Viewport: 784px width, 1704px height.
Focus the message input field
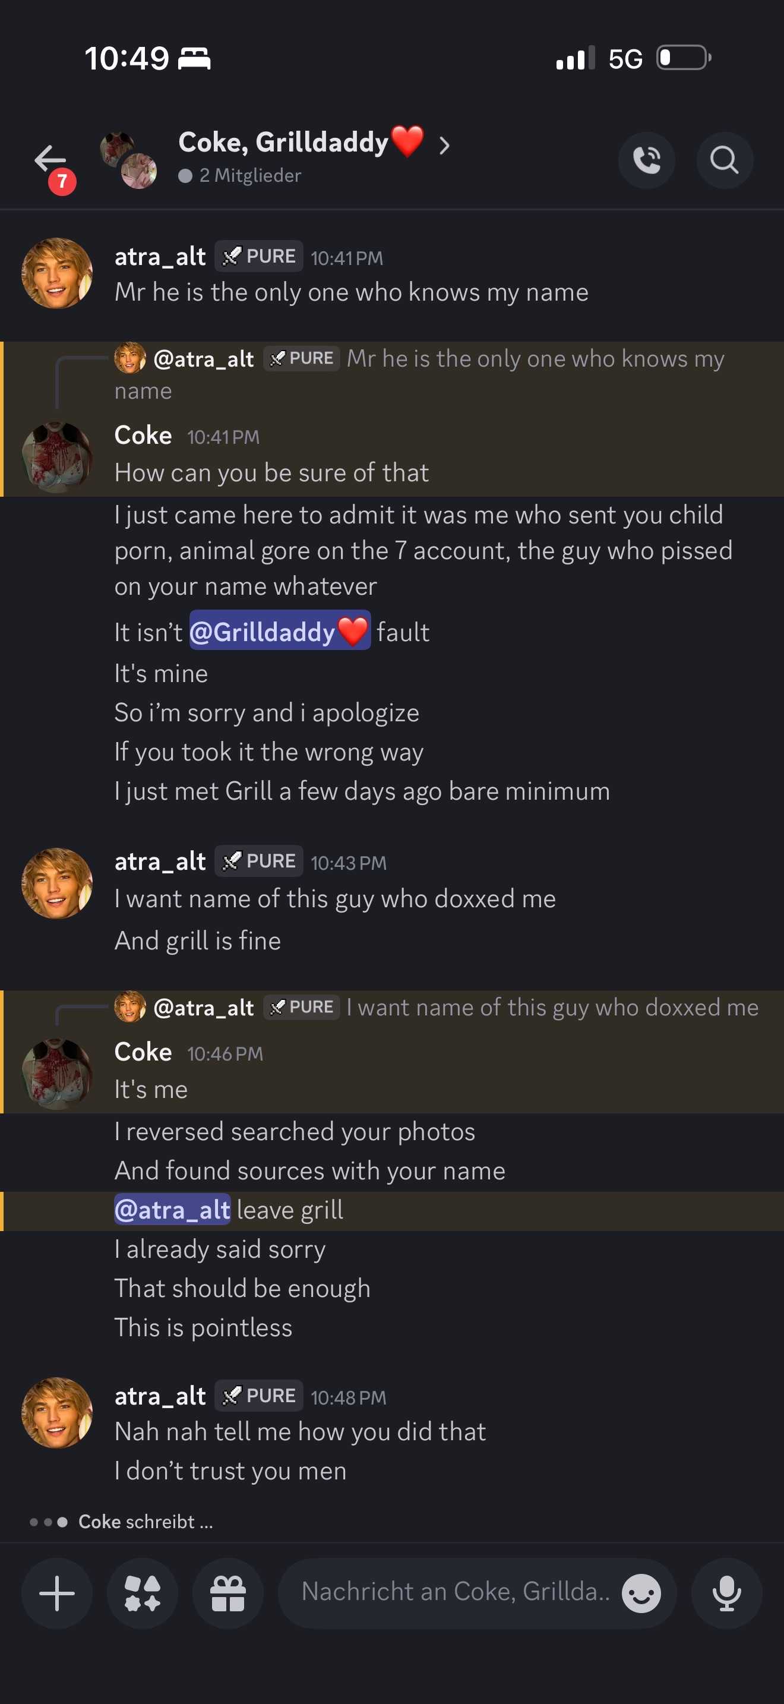[455, 1592]
